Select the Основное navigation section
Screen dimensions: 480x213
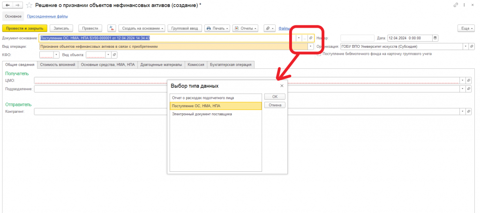[13, 16]
